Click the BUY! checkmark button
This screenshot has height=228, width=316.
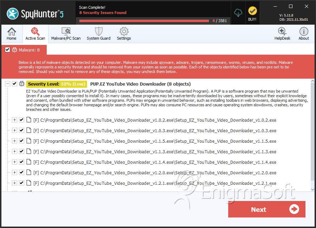click(x=252, y=14)
